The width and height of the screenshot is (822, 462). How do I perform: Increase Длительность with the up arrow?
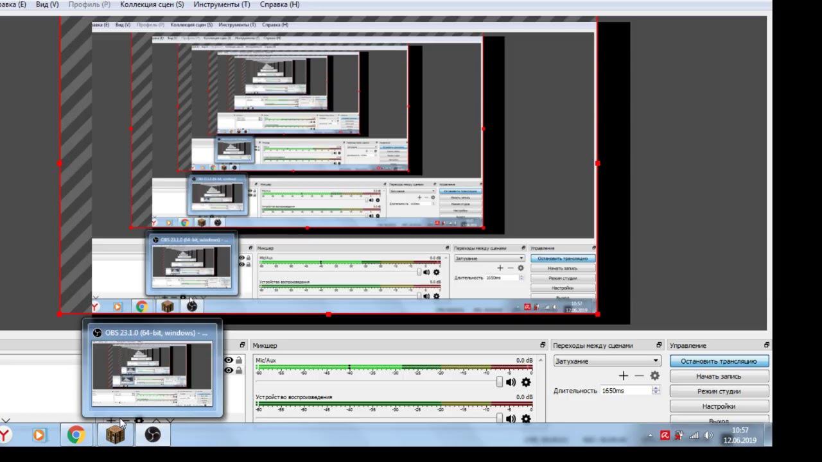[656, 388]
